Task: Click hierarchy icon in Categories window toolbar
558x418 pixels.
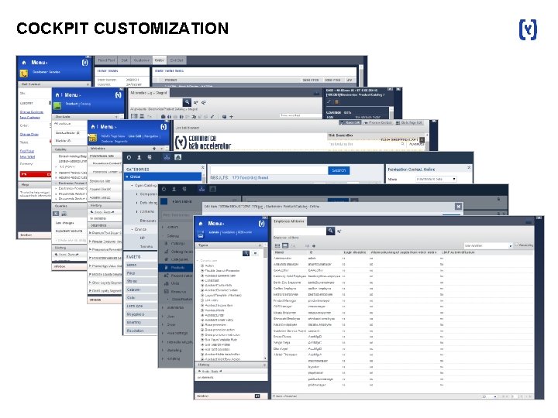Action: point(167,157)
